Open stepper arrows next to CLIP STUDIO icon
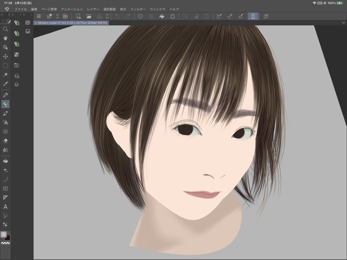The height and width of the screenshot is (260, 347). (x=57, y=16)
